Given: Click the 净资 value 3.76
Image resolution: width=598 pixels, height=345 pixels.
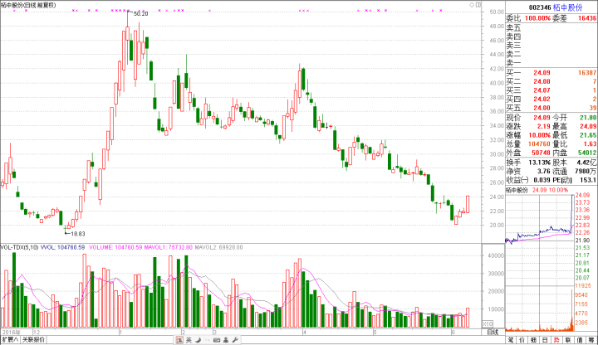Looking at the screenshot, I should (x=544, y=172).
